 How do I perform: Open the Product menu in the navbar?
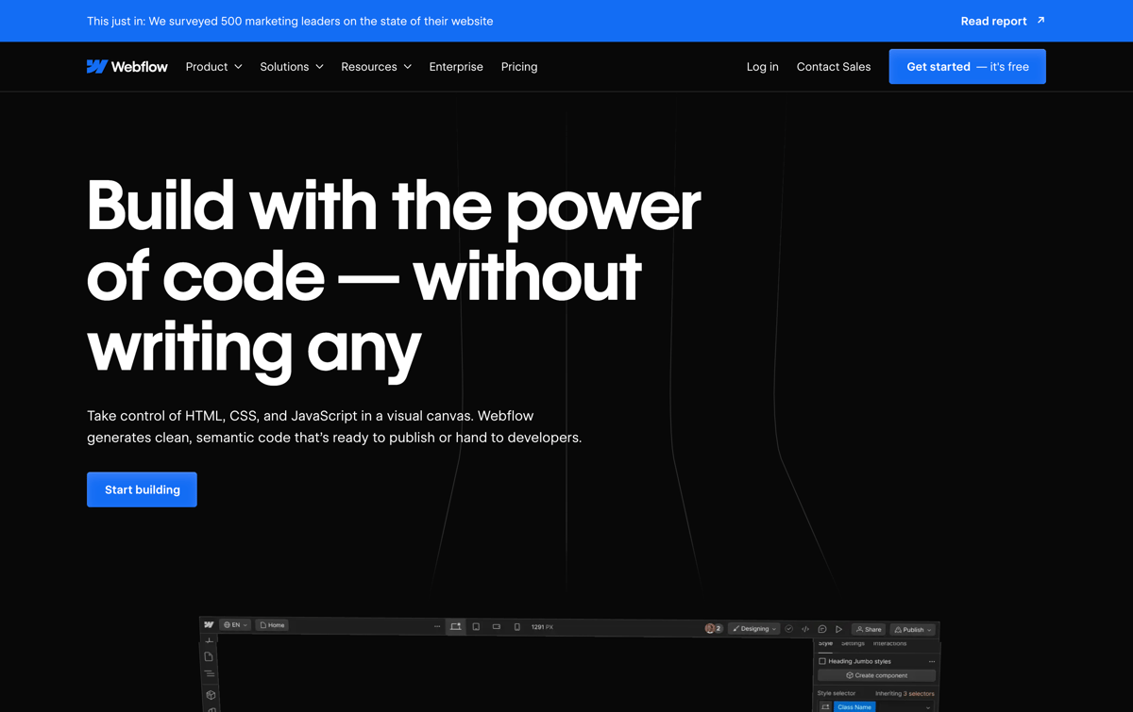tap(212, 66)
